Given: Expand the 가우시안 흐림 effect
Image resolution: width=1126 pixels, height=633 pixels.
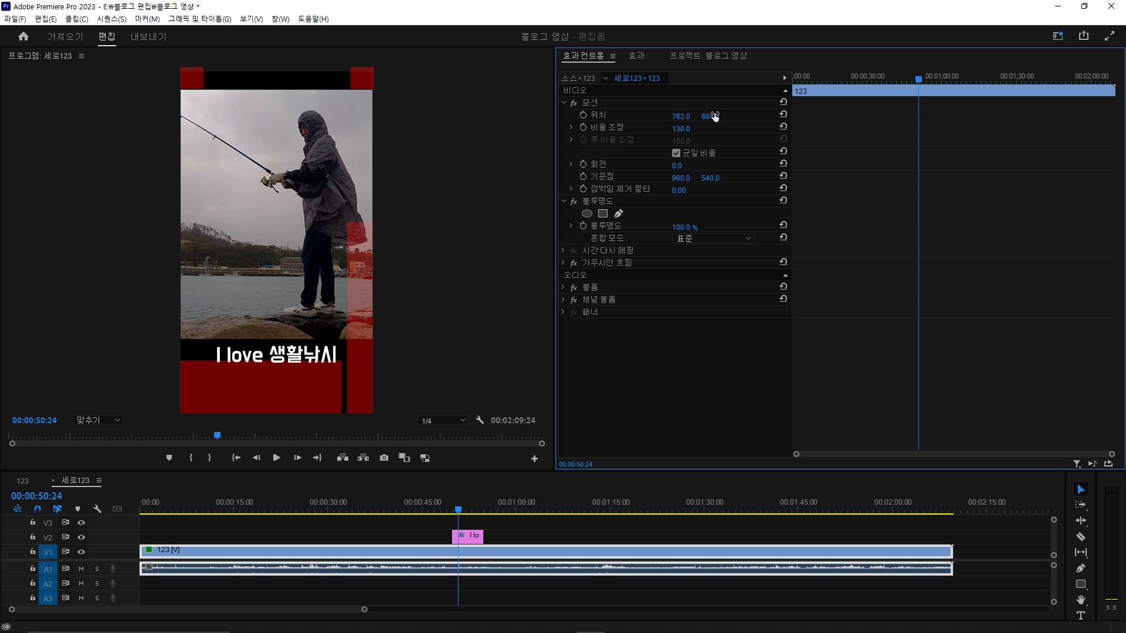Looking at the screenshot, I should coord(563,263).
